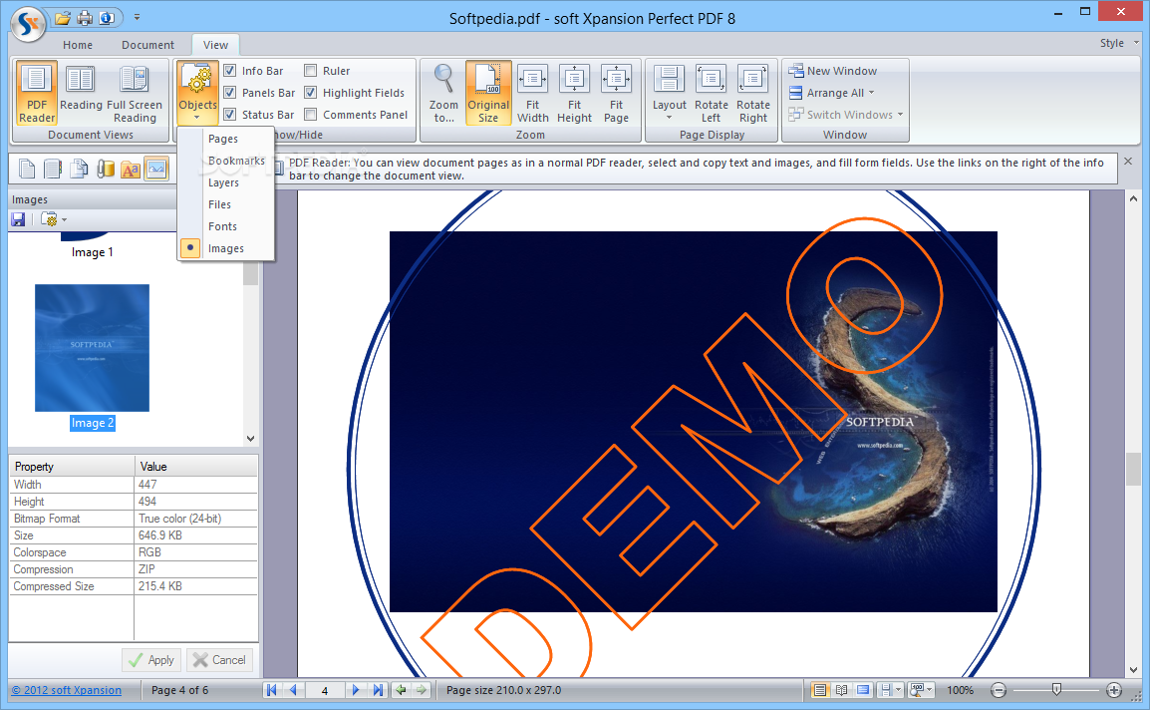This screenshot has width=1150, height=710.
Task: Open the Zoom to... magnifier tool
Action: click(443, 94)
